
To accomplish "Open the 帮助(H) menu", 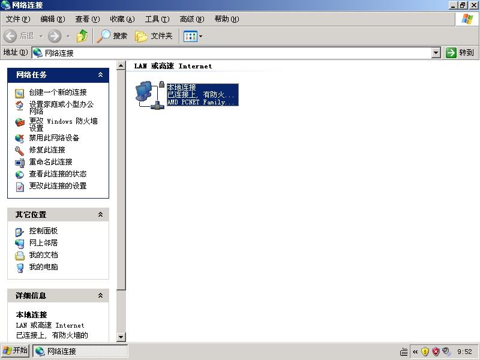I will coord(227,19).
